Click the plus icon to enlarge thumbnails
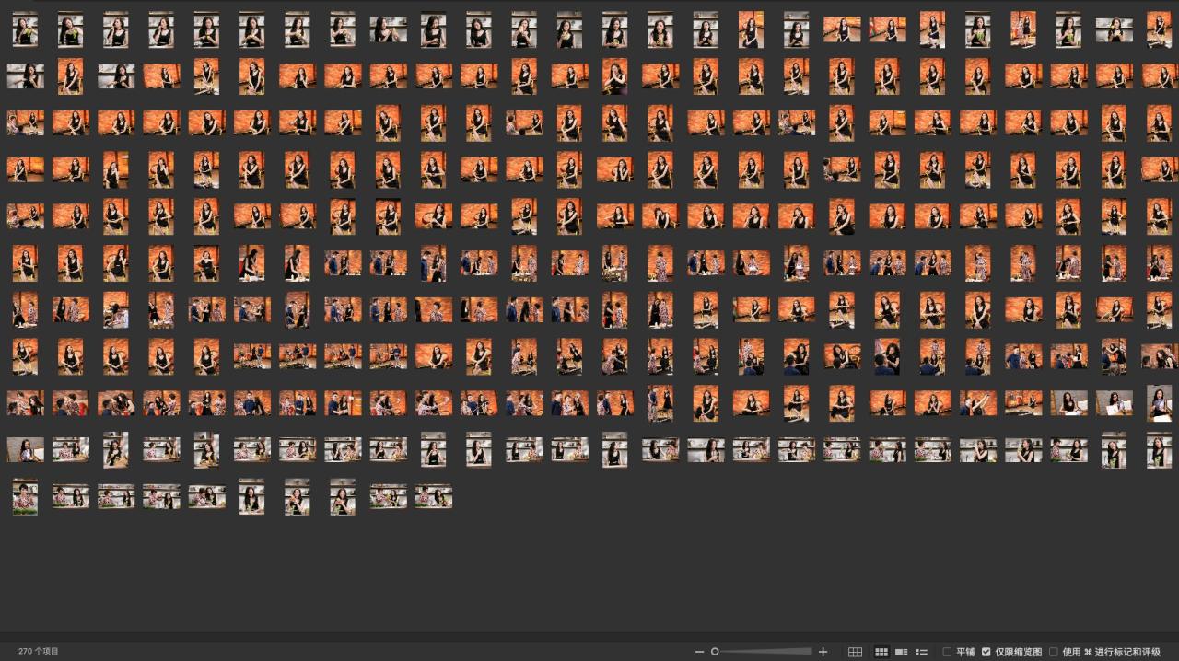 coord(823,652)
